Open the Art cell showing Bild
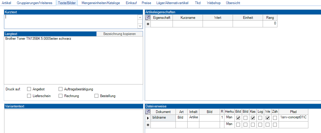This screenshot has width=321, height=133. tap(181, 118)
